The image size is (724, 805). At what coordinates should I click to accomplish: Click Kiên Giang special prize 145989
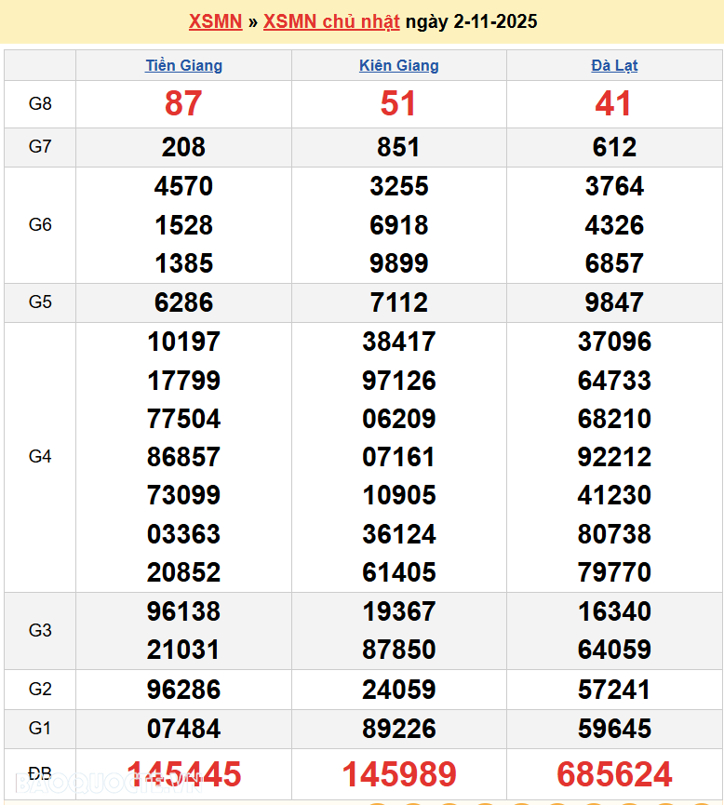398,774
